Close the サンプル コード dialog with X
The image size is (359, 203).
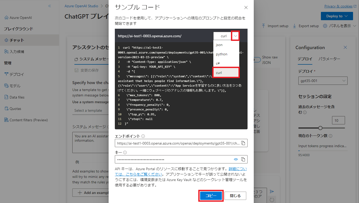246,7
